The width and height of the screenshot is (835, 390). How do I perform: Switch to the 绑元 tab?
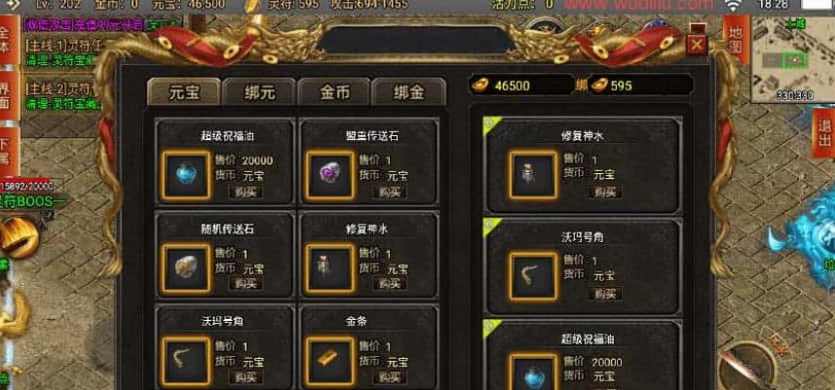(x=260, y=92)
